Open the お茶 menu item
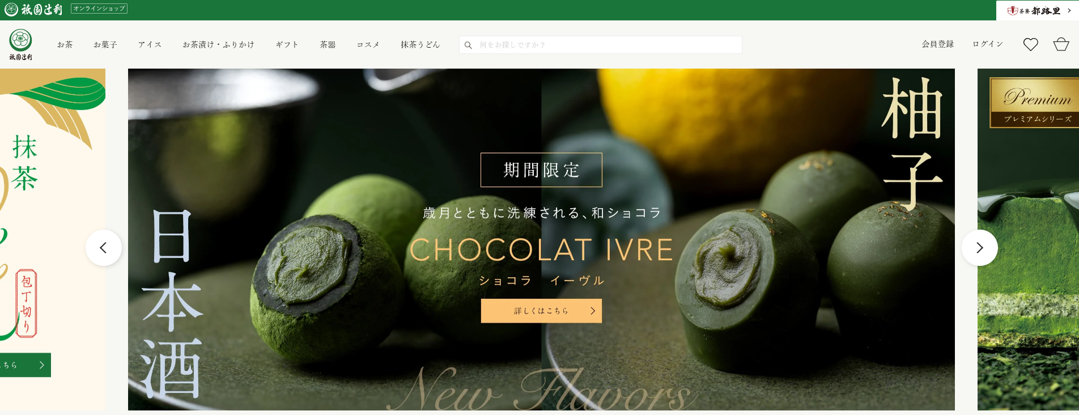This screenshot has width=1079, height=415. 65,45
